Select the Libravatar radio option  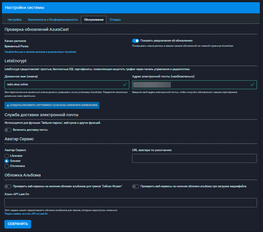pos(7,156)
